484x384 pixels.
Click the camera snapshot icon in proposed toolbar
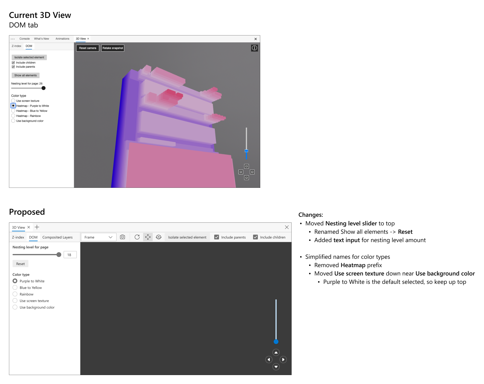[x=122, y=237]
